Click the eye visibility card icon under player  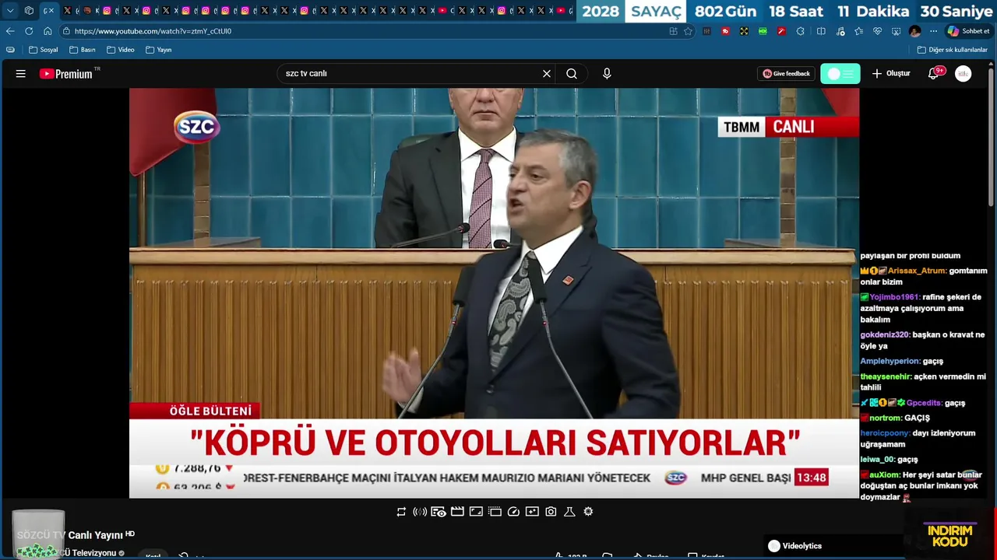click(439, 512)
